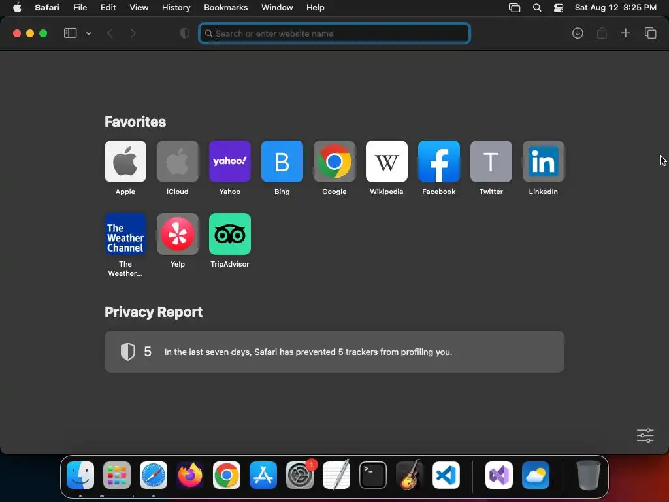Open the File menu
This screenshot has height=502, width=669.
(x=80, y=8)
